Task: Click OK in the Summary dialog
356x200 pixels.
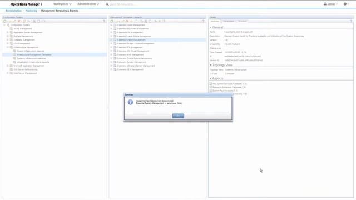Action: [178, 116]
